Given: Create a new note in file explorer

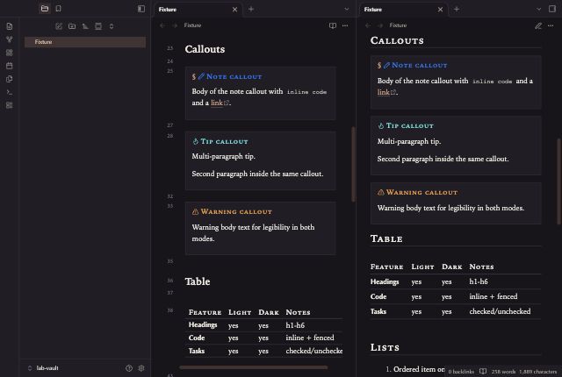Looking at the screenshot, I should [x=59, y=26].
